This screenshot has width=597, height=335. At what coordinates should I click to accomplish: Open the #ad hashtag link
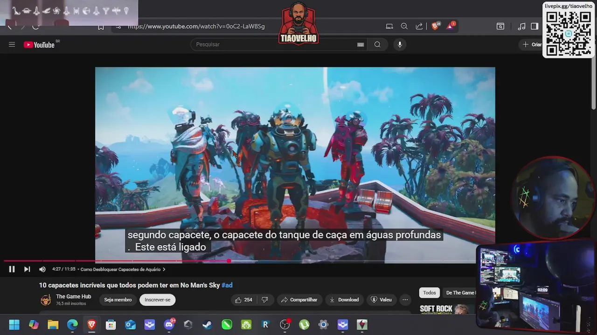227,285
